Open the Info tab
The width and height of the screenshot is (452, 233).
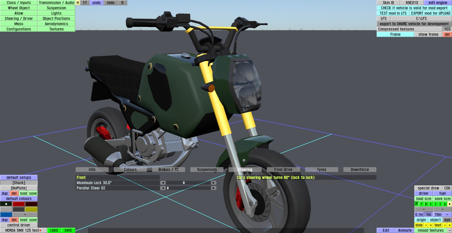coord(92,170)
